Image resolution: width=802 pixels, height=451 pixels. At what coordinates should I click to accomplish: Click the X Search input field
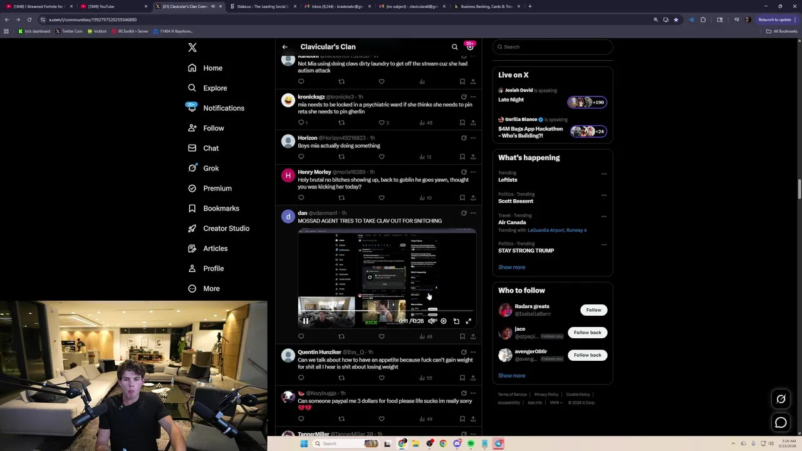click(552, 47)
